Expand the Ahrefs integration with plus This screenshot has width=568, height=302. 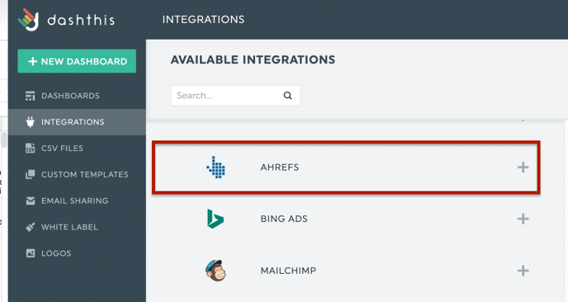(x=523, y=168)
